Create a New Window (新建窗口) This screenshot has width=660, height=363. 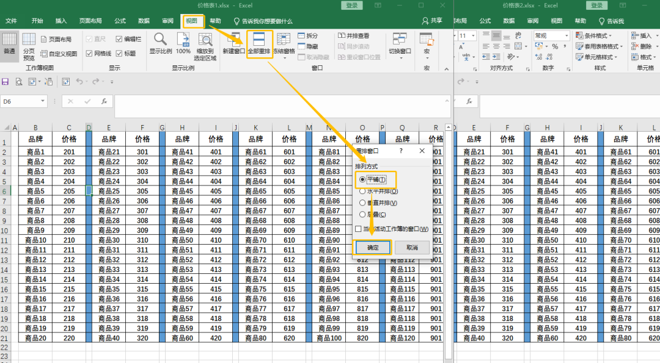233,44
